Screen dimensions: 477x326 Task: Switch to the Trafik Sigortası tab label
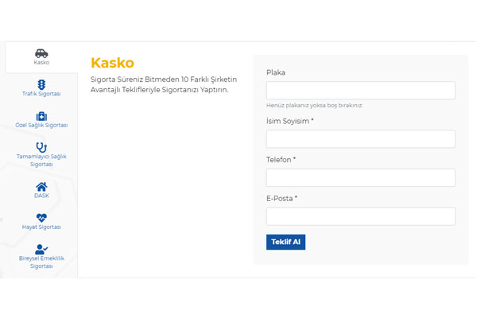point(41,94)
